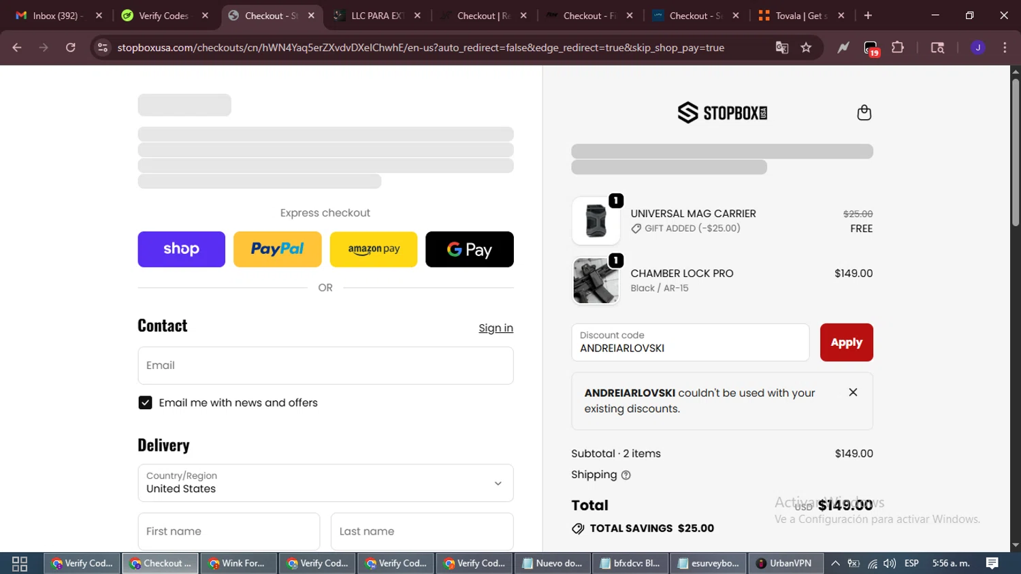Screen dimensions: 1021x574
Task: Open Windows Task View icon
Action: point(20,563)
